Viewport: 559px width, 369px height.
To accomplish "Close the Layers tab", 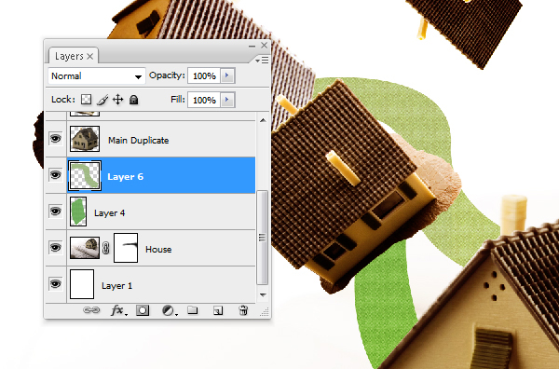I will (x=90, y=56).
